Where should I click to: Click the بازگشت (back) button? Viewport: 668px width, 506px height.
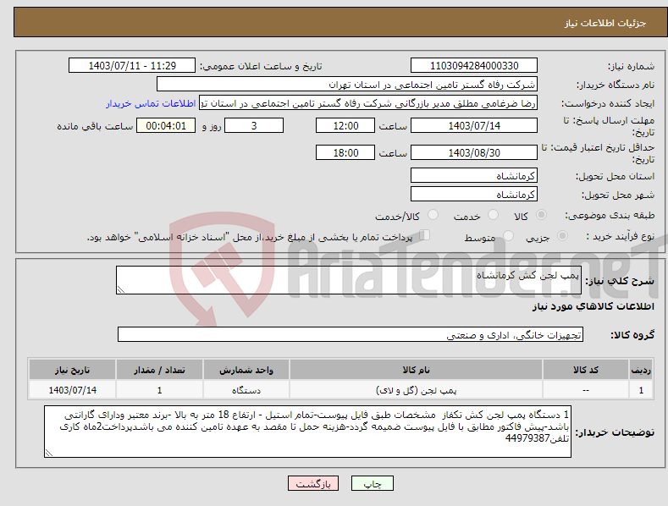point(313,483)
